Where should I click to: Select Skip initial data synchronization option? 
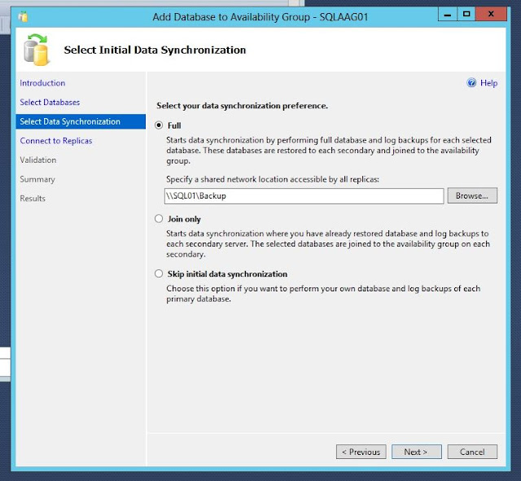pyautogui.click(x=159, y=273)
